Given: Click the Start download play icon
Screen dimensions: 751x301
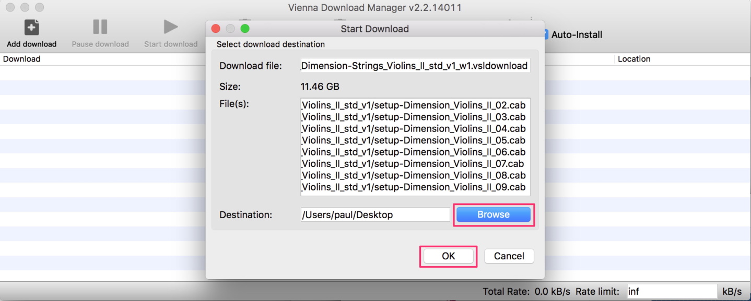Looking at the screenshot, I should pyautogui.click(x=170, y=27).
